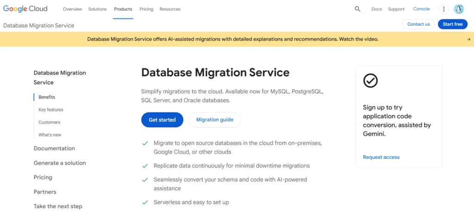
Task: Jump to Customers section
Action: [49, 122]
